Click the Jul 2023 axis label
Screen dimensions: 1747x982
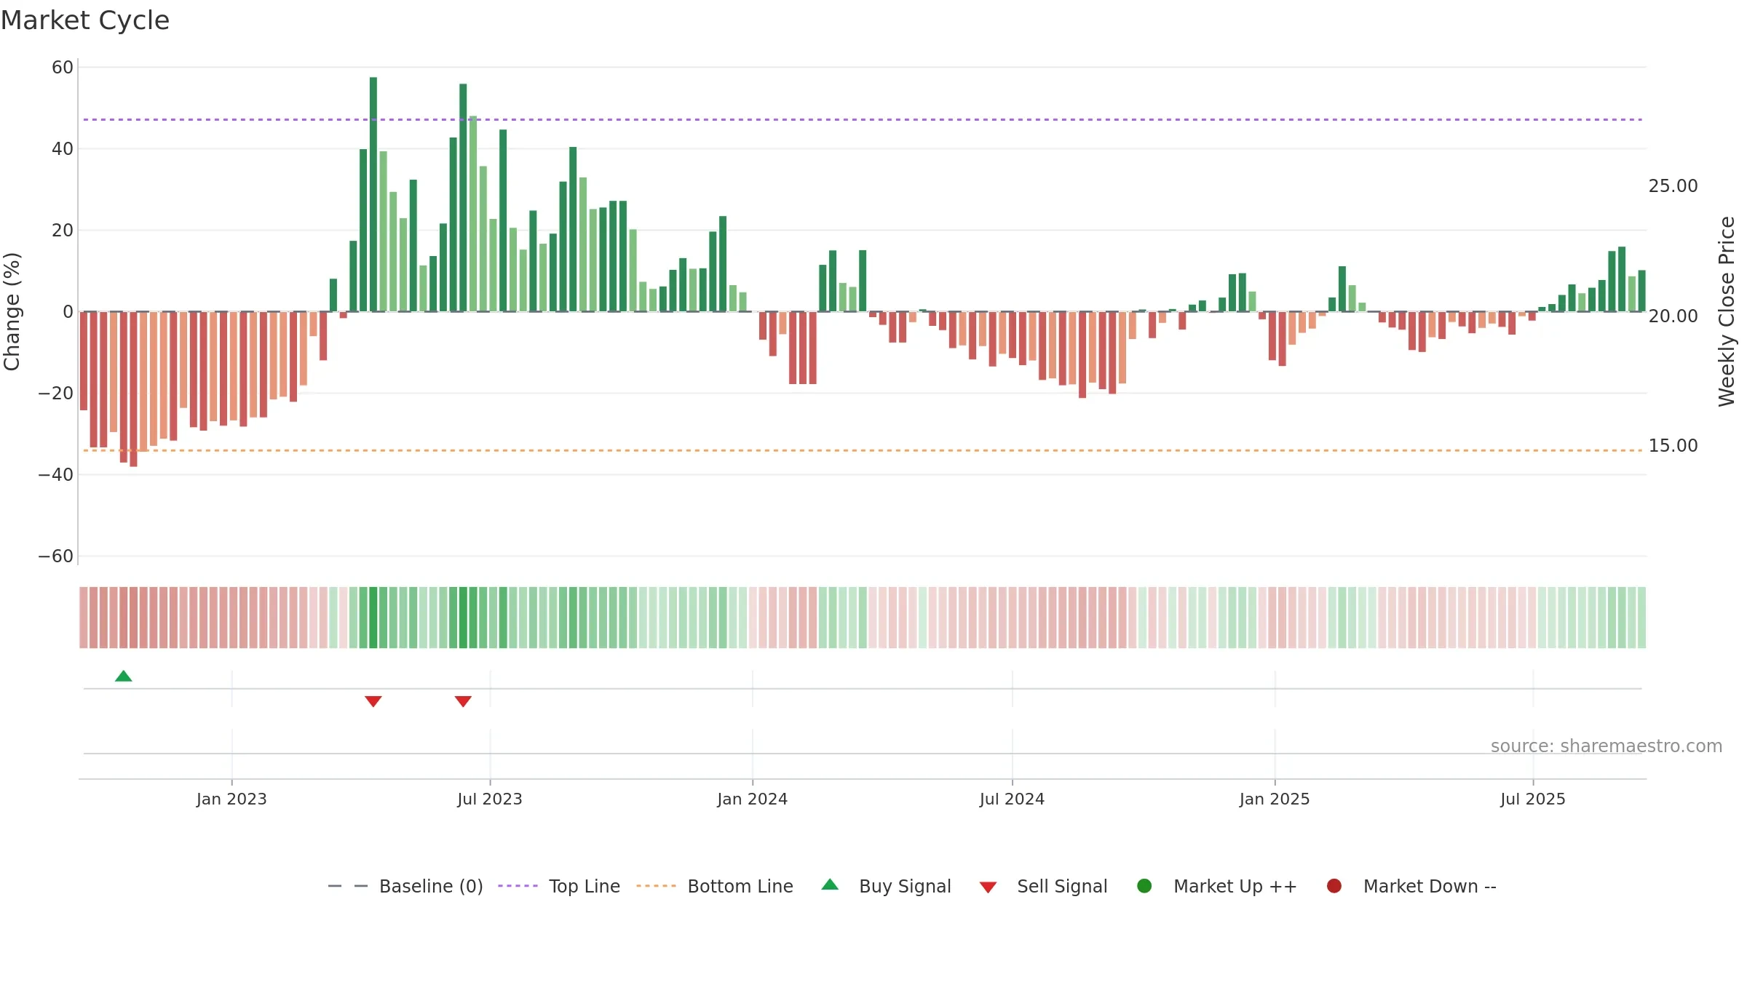pyautogui.click(x=490, y=799)
